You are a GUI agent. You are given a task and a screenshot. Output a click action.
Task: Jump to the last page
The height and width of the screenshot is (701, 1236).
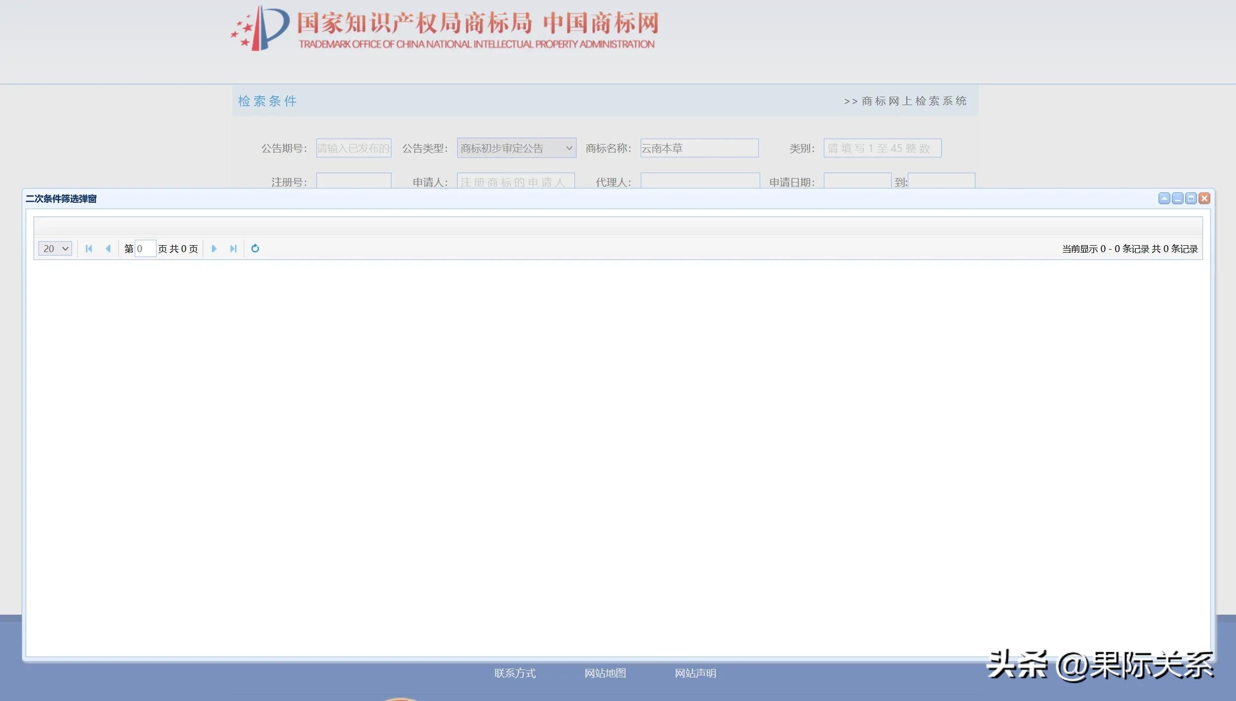[x=233, y=248]
